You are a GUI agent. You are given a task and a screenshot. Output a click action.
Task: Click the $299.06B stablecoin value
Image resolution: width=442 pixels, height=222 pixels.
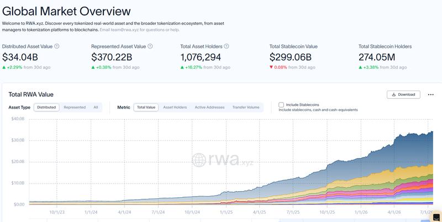(x=291, y=57)
